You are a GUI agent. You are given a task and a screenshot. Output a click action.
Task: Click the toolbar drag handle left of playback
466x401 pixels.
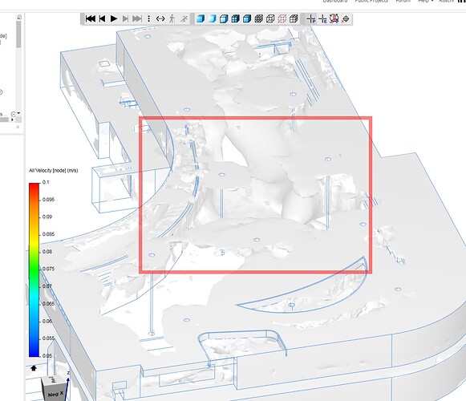pyautogui.click(x=83, y=18)
